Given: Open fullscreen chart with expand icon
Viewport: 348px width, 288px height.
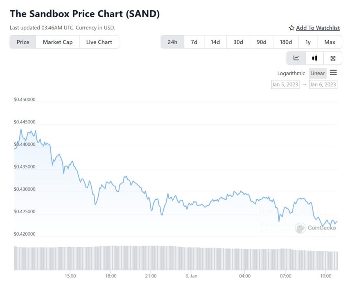Looking at the screenshot, I should [333, 58].
